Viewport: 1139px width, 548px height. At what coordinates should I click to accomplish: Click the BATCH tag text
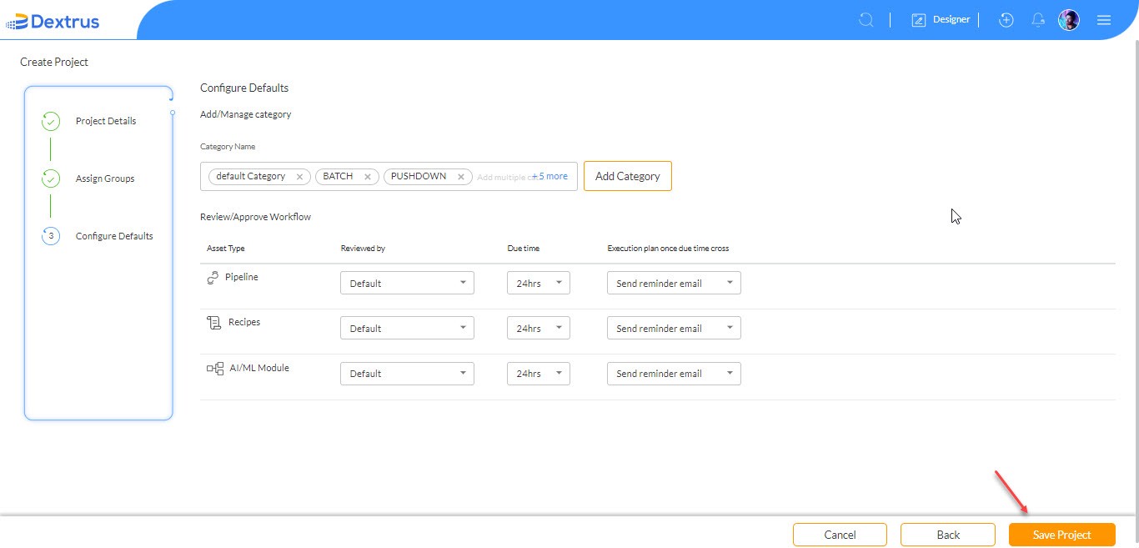[338, 176]
